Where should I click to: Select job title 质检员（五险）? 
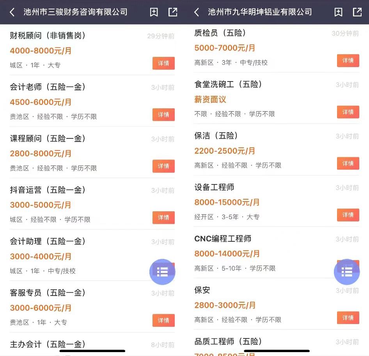coord(220,33)
